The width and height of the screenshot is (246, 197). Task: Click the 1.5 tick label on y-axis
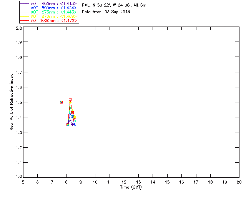(19, 102)
